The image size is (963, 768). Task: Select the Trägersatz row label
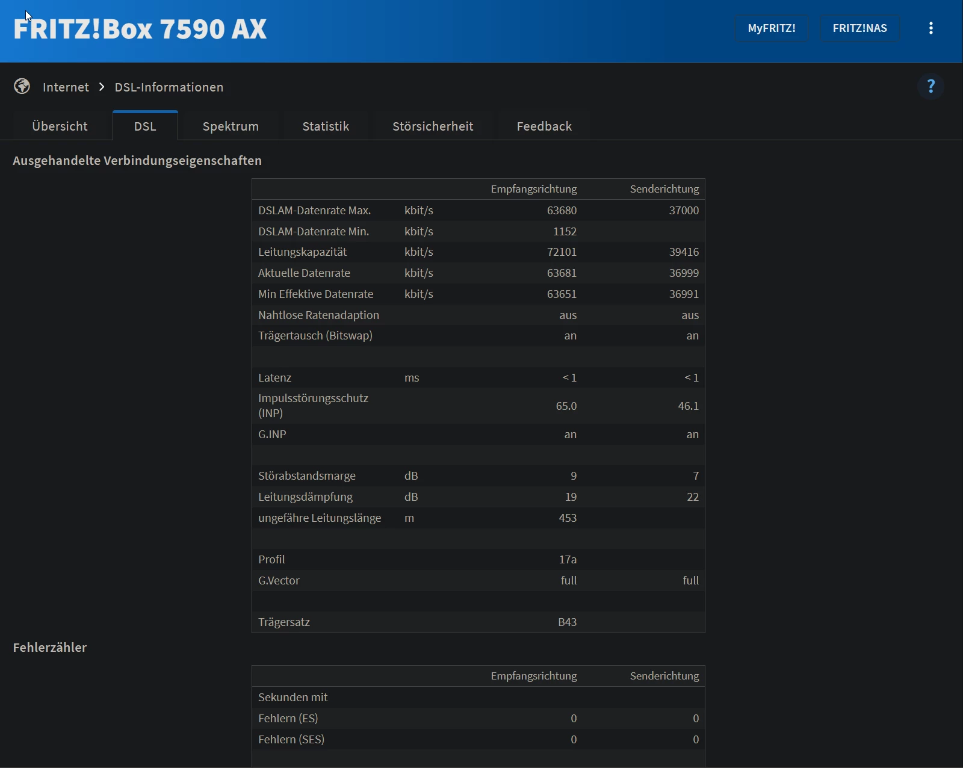click(x=284, y=622)
